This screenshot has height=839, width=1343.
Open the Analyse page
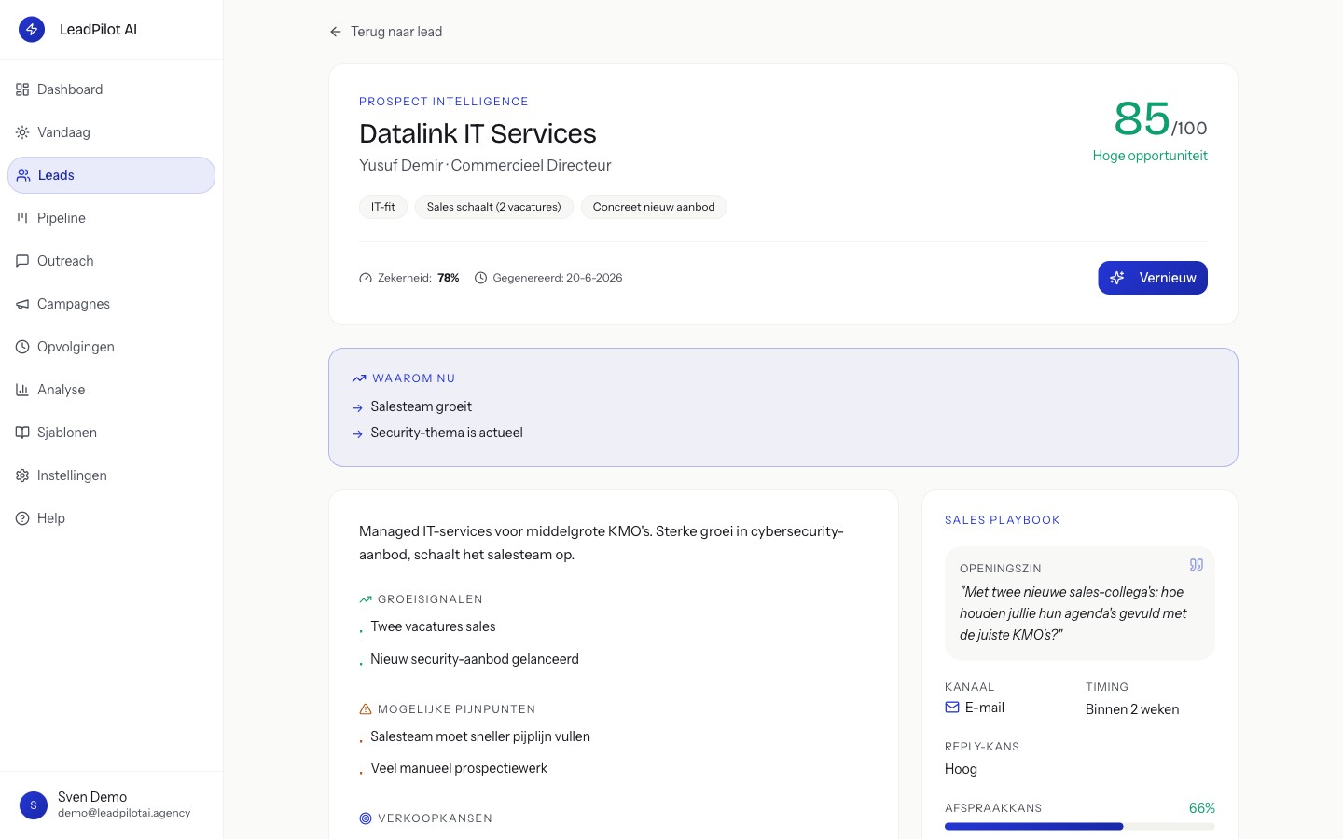(x=111, y=390)
